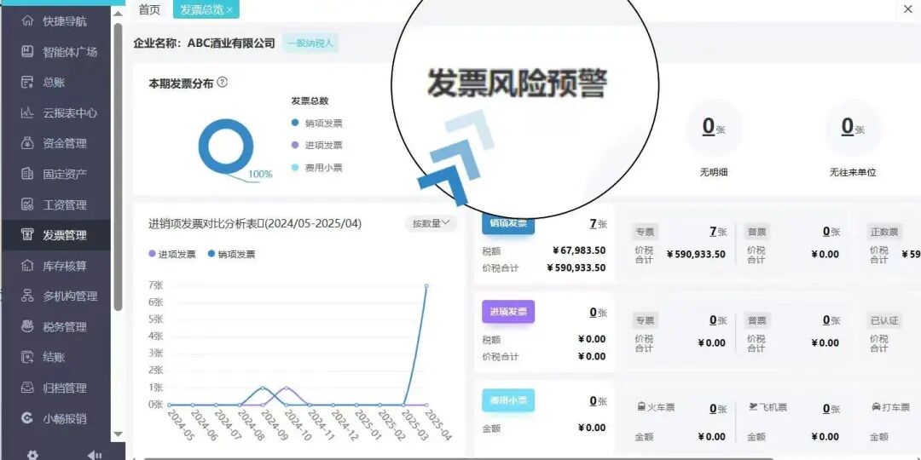Click the 智能体广场 sidebar icon
Screen dimensions: 921x460
click(27, 52)
